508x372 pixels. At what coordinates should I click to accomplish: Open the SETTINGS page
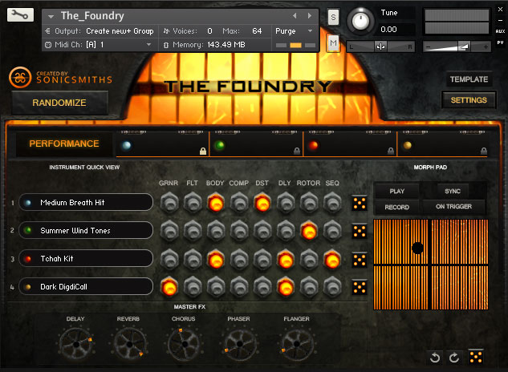(469, 100)
